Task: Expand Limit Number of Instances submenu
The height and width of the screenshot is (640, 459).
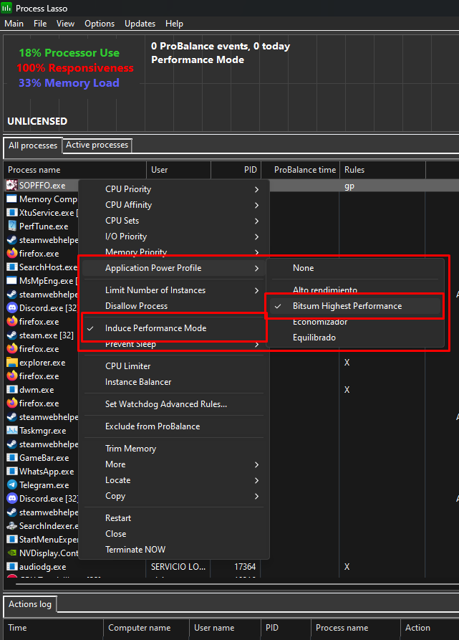Action: (x=174, y=290)
